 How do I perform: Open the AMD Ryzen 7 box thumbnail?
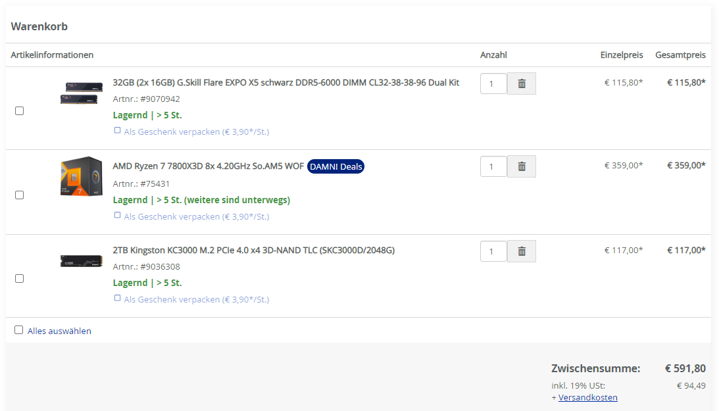tap(81, 176)
